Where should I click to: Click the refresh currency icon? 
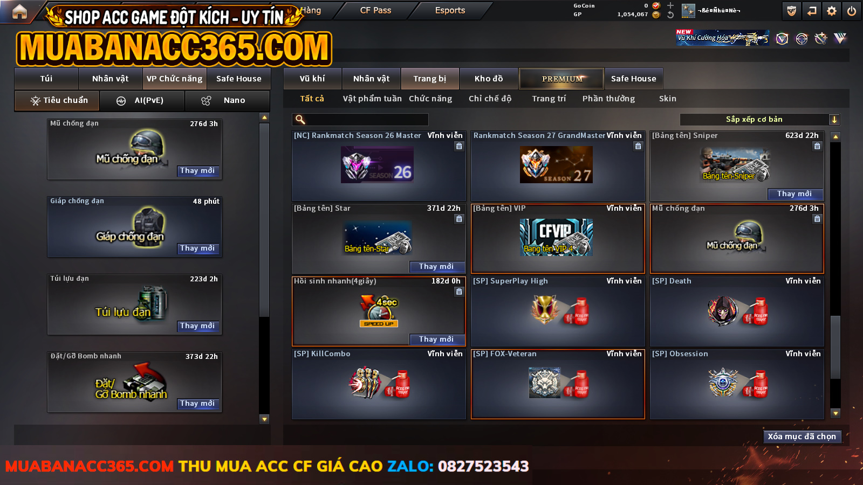tap(670, 15)
